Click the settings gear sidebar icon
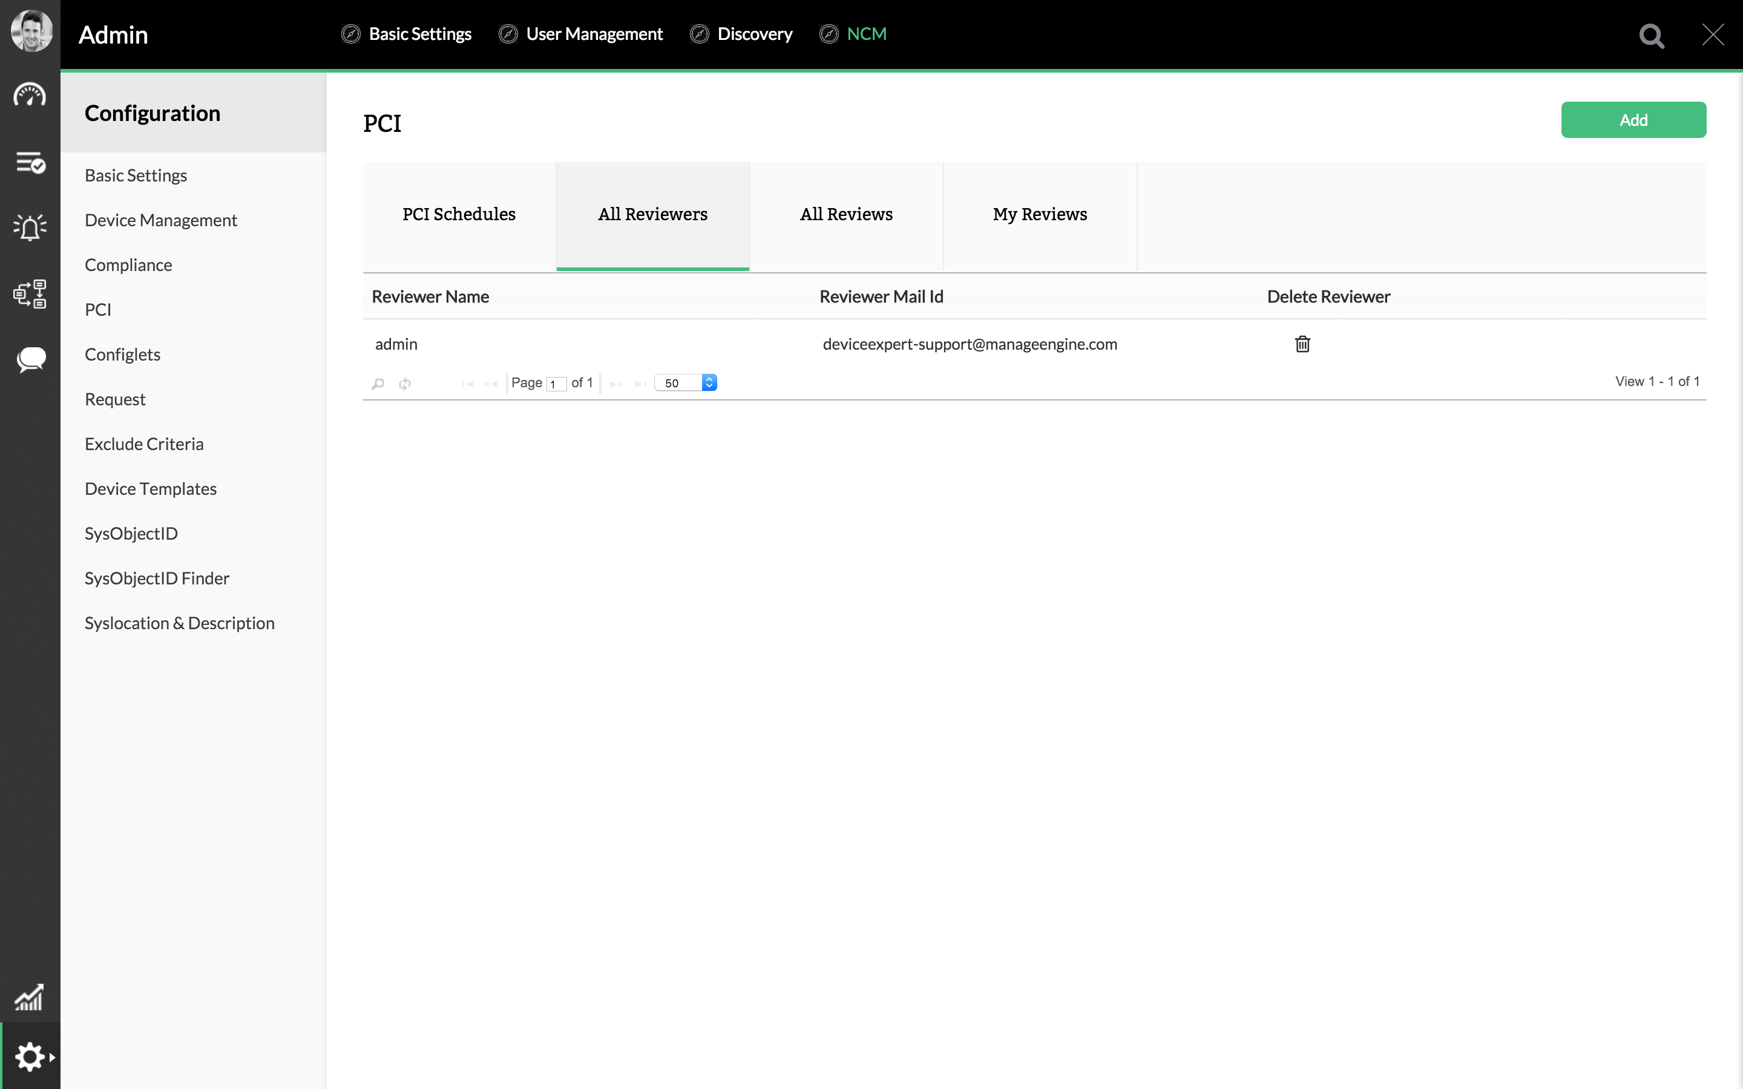This screenshot has width=1743, height=1089. pyautogui.click(x=30, y=1056)
